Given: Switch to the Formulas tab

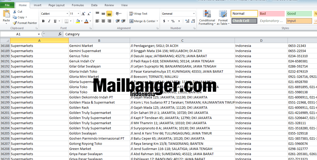Looking at the screenshot, I should click(78, 5).
